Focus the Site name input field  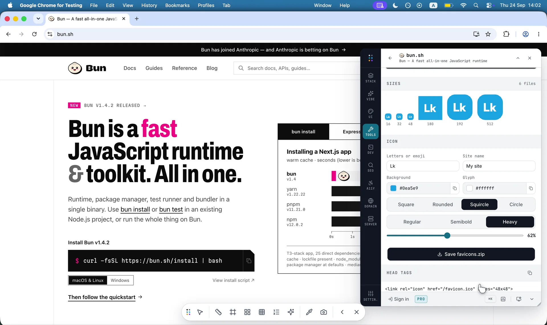coord(499,166)
